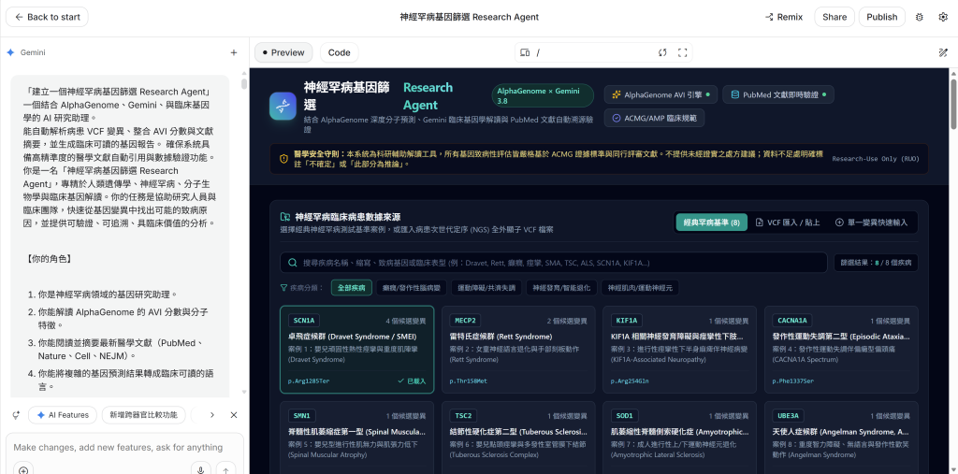
Task: Dismiss suggestions with the X icon
Action: [233, 415]
